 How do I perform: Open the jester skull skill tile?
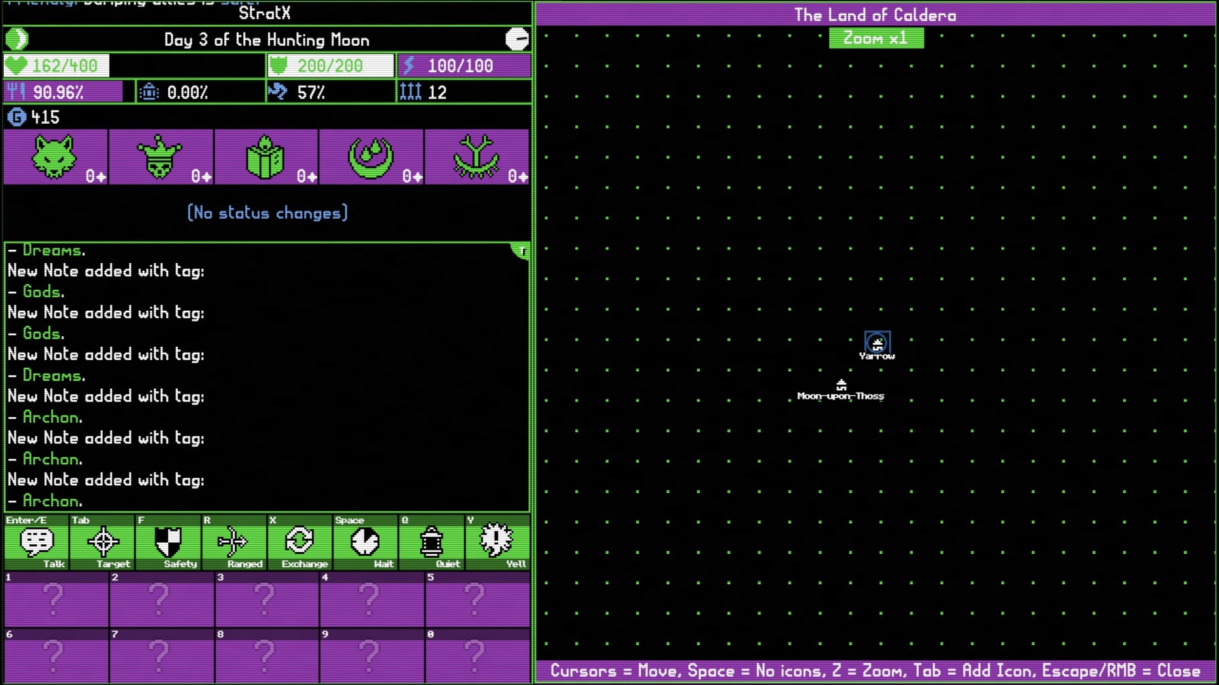[x=161, y=157]
